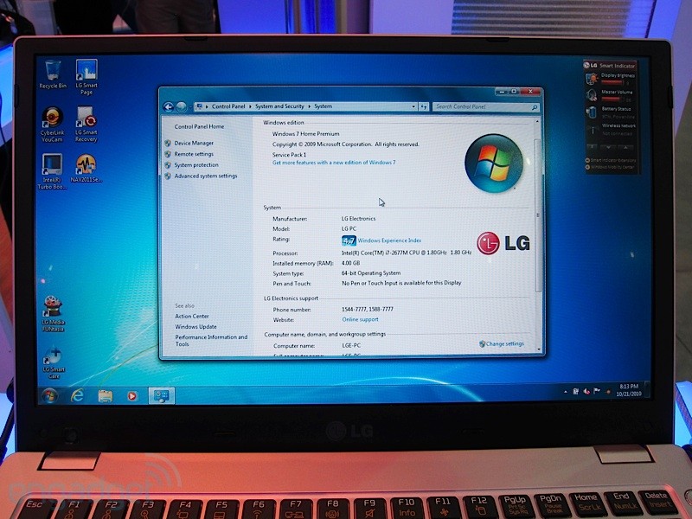
Task: Select the Intel(R) Turbo Boost desktop shortcut
Action: tap(52, 171)
